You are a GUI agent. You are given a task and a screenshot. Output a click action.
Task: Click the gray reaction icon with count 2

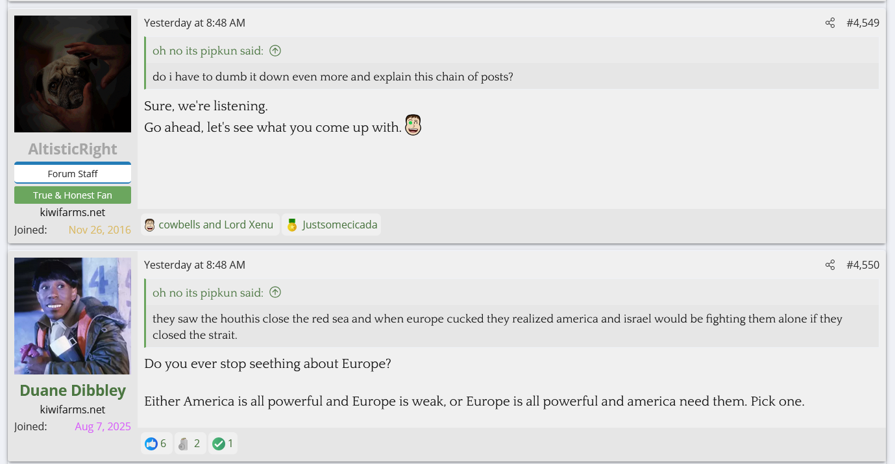coord(184,444)
